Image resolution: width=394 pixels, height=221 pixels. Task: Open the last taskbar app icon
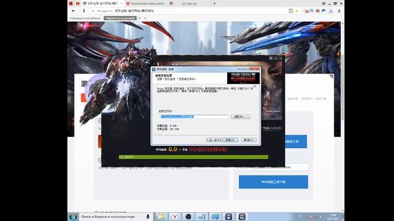[242, 217]
